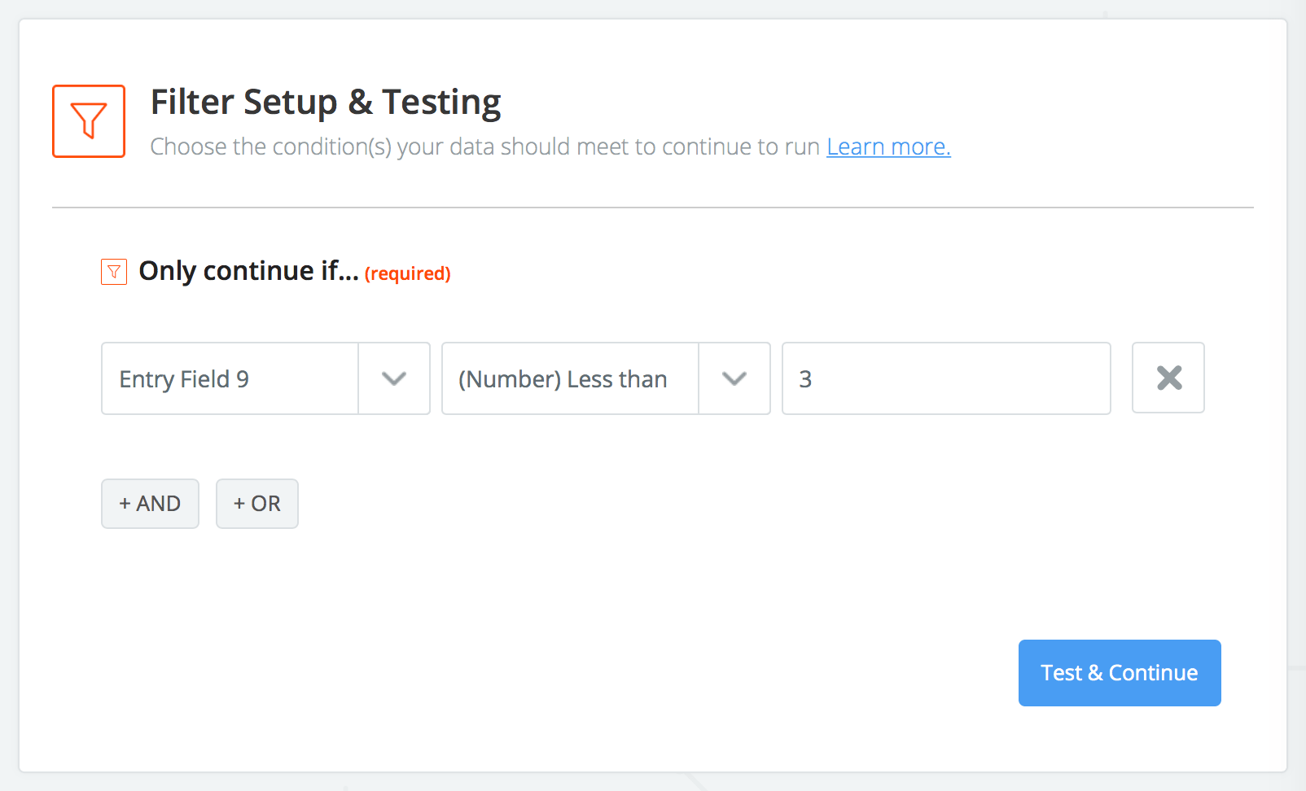Image resolution: width=1306 pixels, height=791 pixels.
Task: Click the small funnel icon beside 'Only continue if'
Action: click(114, 272)
